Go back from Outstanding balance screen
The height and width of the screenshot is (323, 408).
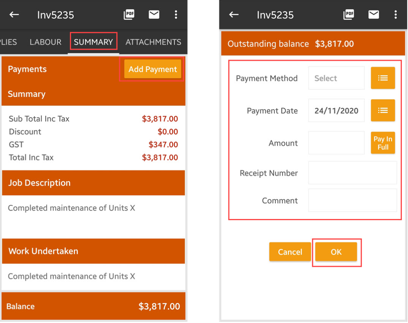234,15
